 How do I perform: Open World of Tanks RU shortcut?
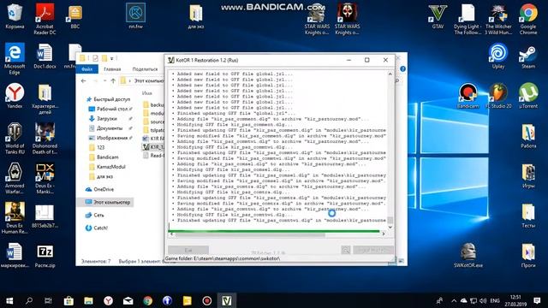(15, 139)
